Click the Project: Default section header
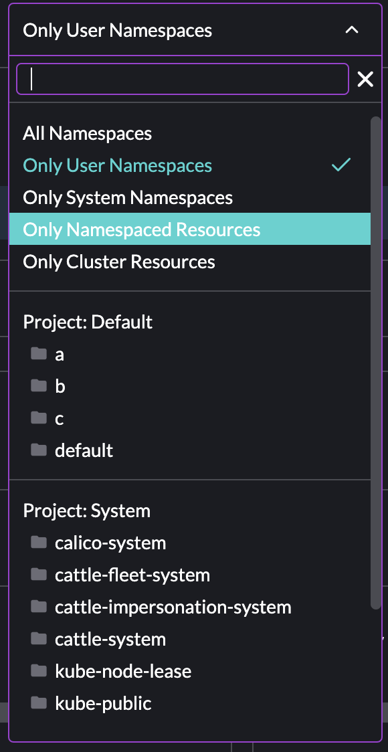Viewport: 388px width, 752px height. [88, 322]
